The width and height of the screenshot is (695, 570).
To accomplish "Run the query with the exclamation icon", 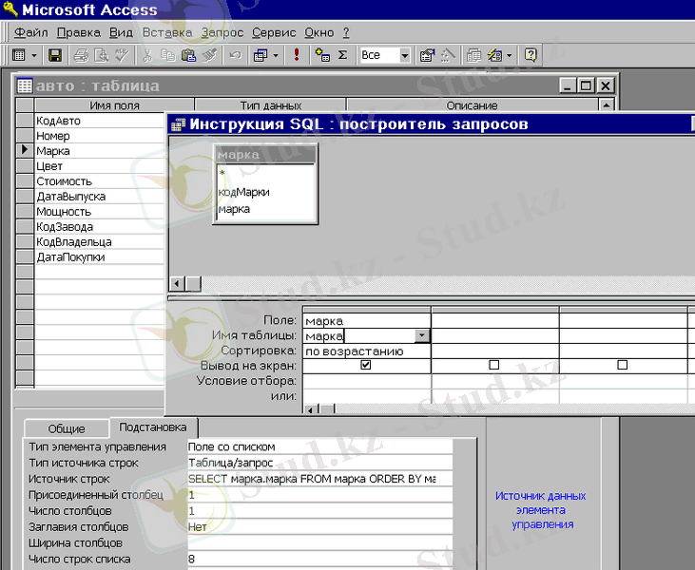I will 297,55.
